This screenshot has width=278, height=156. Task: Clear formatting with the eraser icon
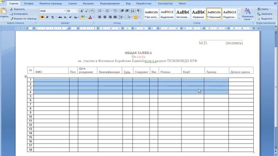click(x=92, y=11)
